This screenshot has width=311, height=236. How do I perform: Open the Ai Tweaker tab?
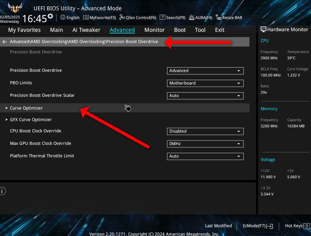pos(86,30)
